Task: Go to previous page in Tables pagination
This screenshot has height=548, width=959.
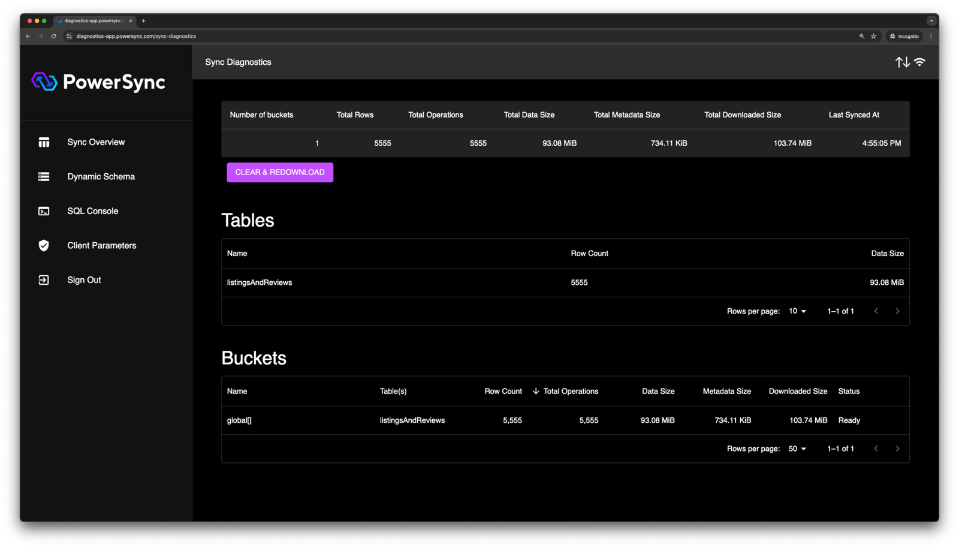Action: click(x=876, y=311)
